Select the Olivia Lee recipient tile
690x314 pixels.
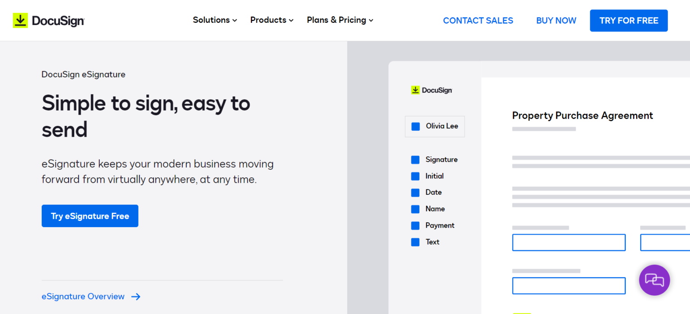pos(434,126)
